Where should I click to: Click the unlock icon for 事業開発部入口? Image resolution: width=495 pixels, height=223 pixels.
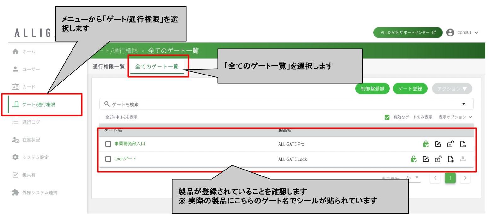coord(451,144)
